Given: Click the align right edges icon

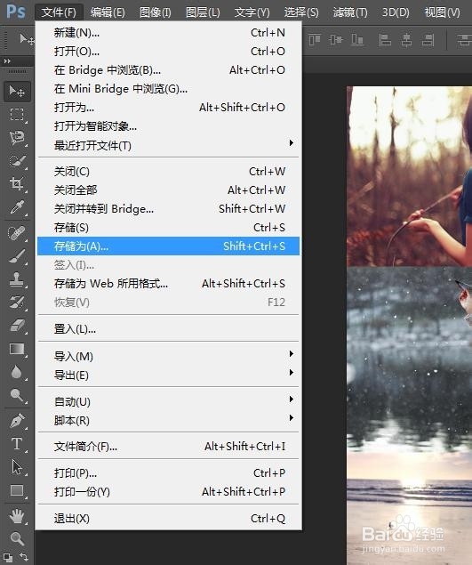Looking at the screenshot, I should (428, 40).
